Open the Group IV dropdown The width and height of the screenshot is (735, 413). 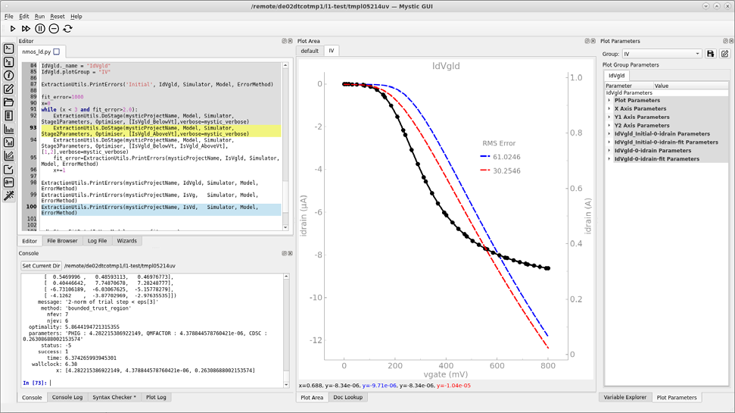pos(662,54)
